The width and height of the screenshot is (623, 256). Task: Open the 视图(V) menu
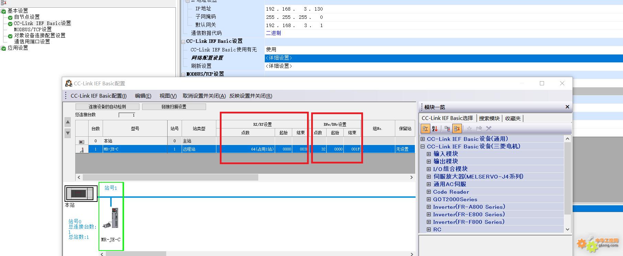[x=168, y=96]
